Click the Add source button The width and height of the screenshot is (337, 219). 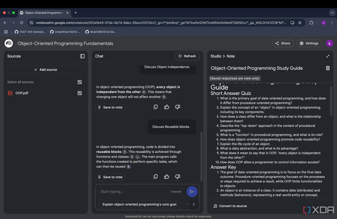click(x=46, y=70)
